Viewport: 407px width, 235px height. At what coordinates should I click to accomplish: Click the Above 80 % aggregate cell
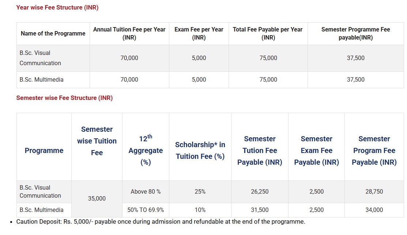pos(146,191)
